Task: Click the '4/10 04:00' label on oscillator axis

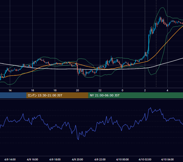Action: 167,159
